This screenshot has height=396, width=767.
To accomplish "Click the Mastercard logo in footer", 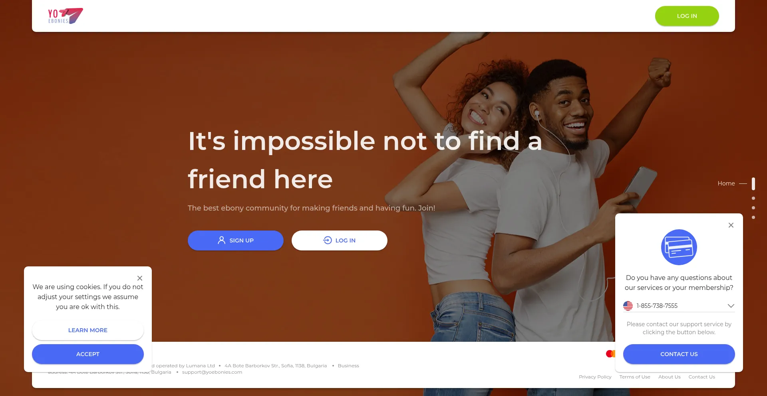I will tap(610, 354).
